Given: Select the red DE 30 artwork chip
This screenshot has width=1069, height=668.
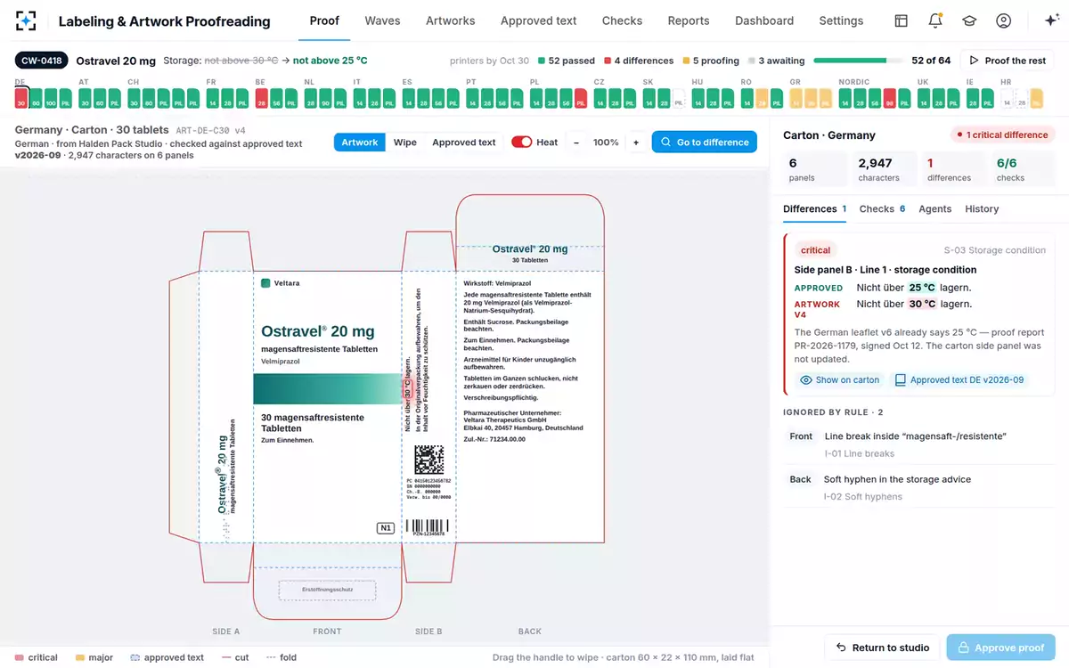Looking at the screenshot, I should (21, 98).
